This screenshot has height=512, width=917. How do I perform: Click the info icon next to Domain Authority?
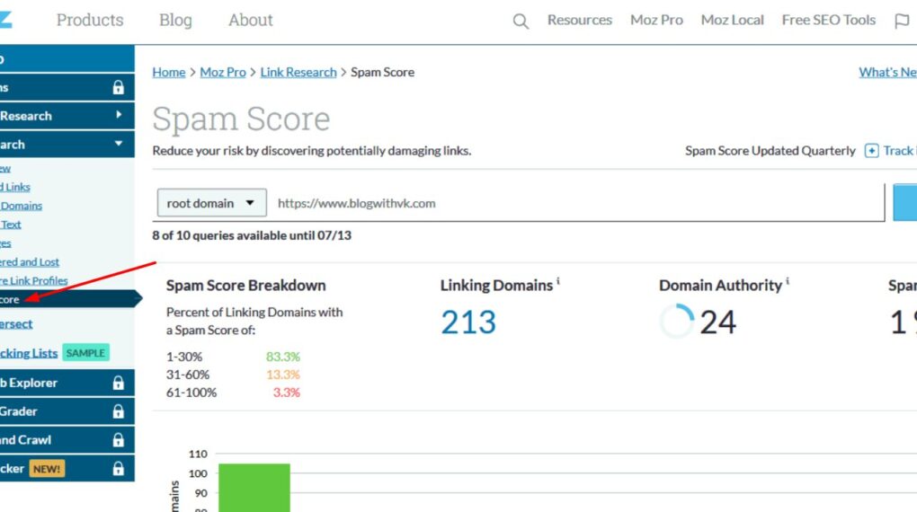[788, 282]
